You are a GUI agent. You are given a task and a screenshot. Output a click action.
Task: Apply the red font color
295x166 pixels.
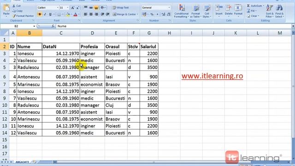tap(76, 14)
